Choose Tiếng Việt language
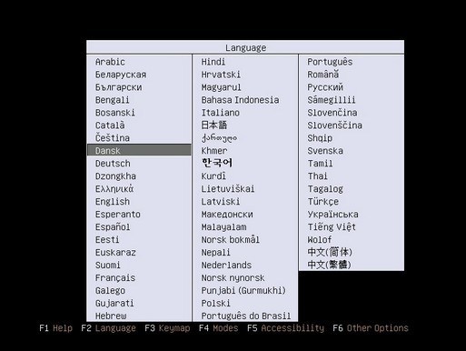The image size is (466, 351). coord(332,227)
